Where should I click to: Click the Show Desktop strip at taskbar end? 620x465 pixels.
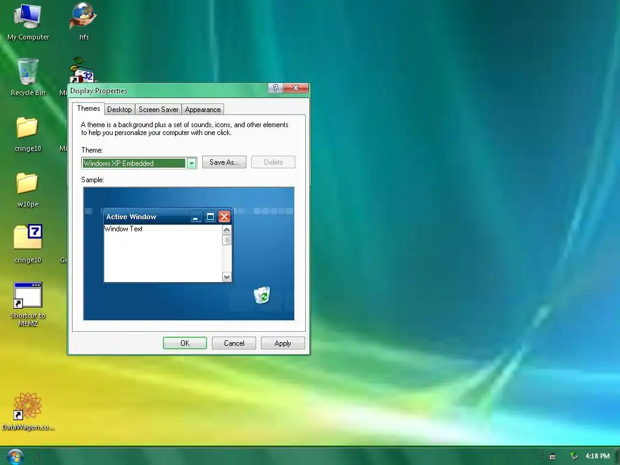[617, 457]
